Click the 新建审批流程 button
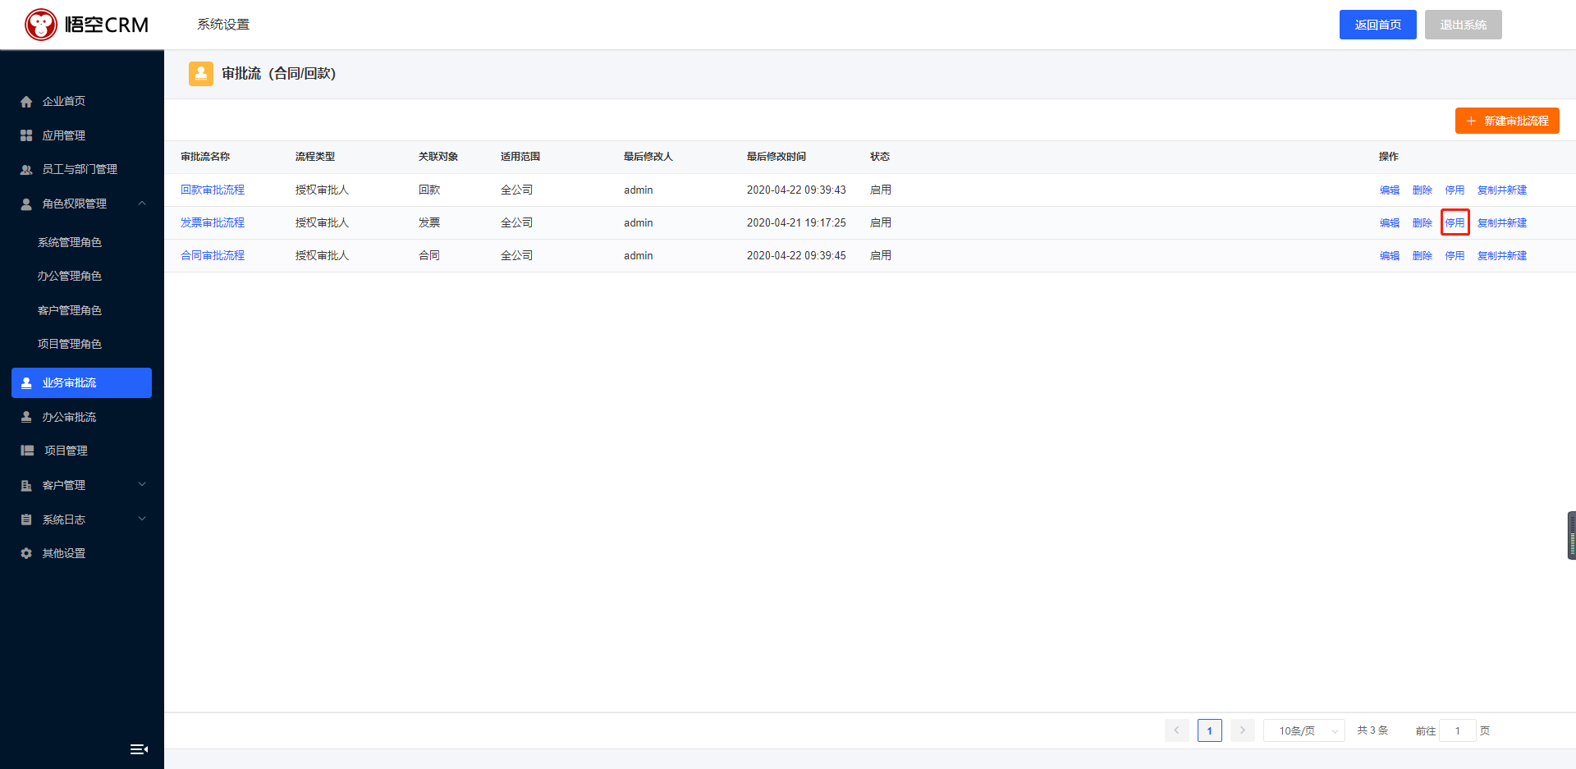Screen dimensions: 1576x769 pyautogui.click(x=1507, y=121)
